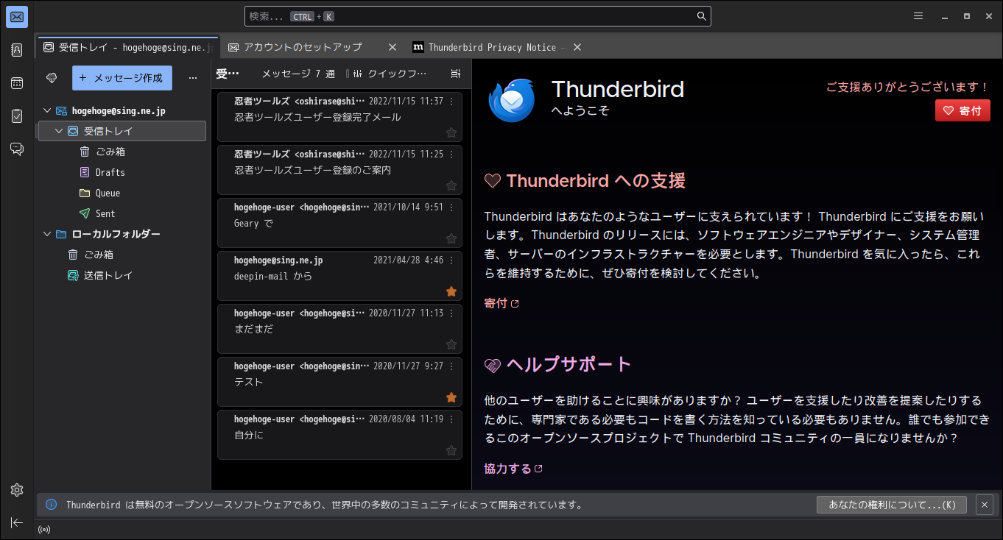The image size is (1003, 540).
Task: Open the quick filter toolbar icon
Action: pyautogui.click(x=356, y=74)
